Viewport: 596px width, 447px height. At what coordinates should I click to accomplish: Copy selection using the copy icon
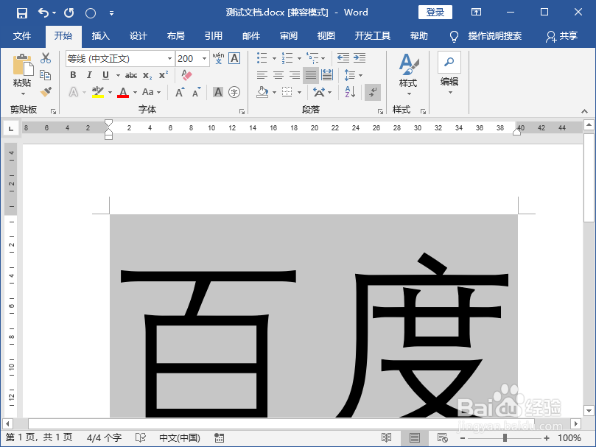pyautogui.click(x=46, y=75)
